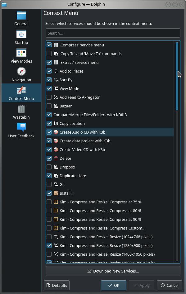Uncheck the Delete checkbox
Viewport: 186px width, 294px height.
[x=49, y=158]
